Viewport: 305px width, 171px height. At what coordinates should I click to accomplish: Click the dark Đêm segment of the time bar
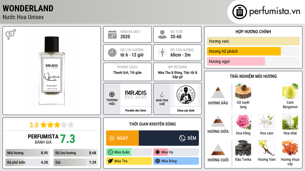pos(169,138)
